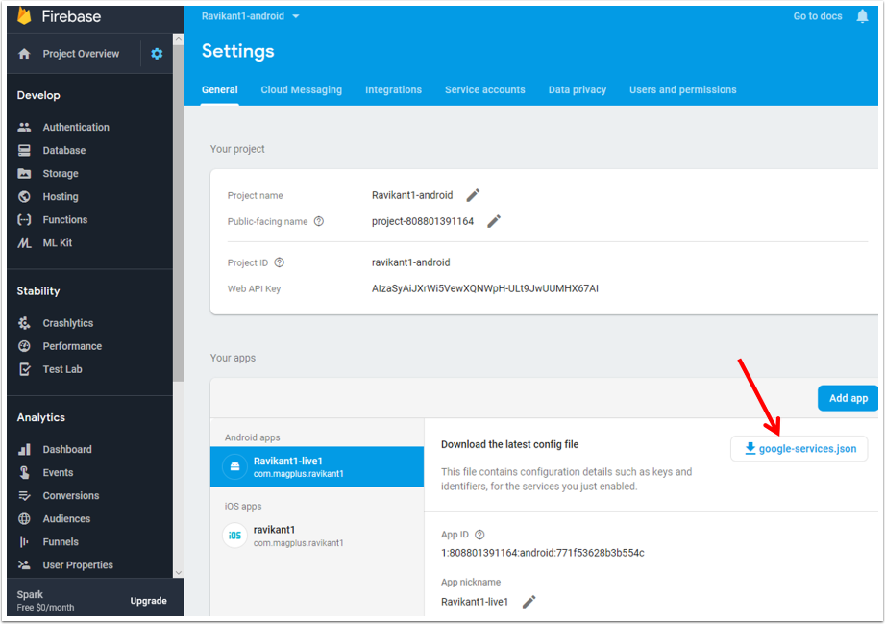Click the sidebar scrollbar down arrow
The height and width of the screenshot is (624, 885).
coord(179,573)
